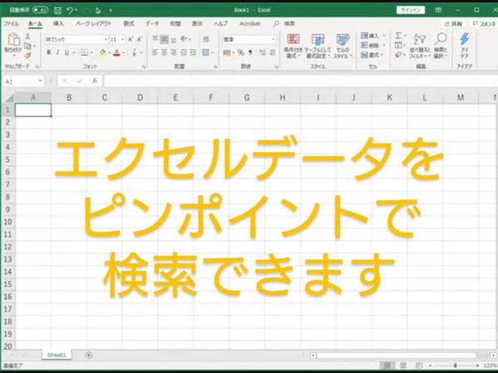
Task: Toggle Bold formatting
Action: [48, 52]
